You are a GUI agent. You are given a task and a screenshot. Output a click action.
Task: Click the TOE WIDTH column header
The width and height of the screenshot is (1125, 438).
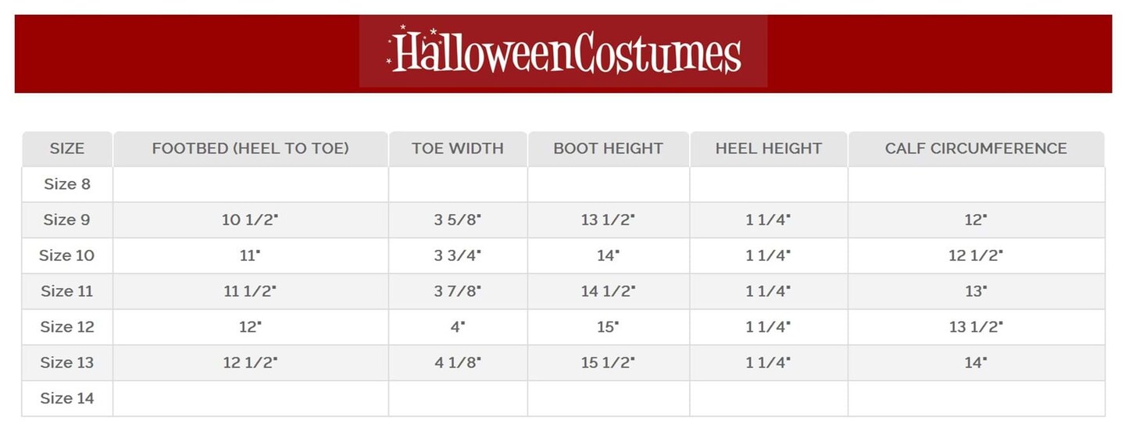[458, 148]
